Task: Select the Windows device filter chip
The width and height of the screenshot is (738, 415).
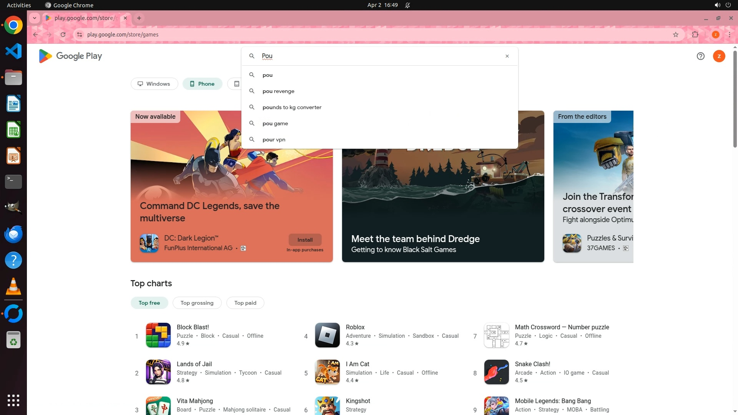Action: 154,84
